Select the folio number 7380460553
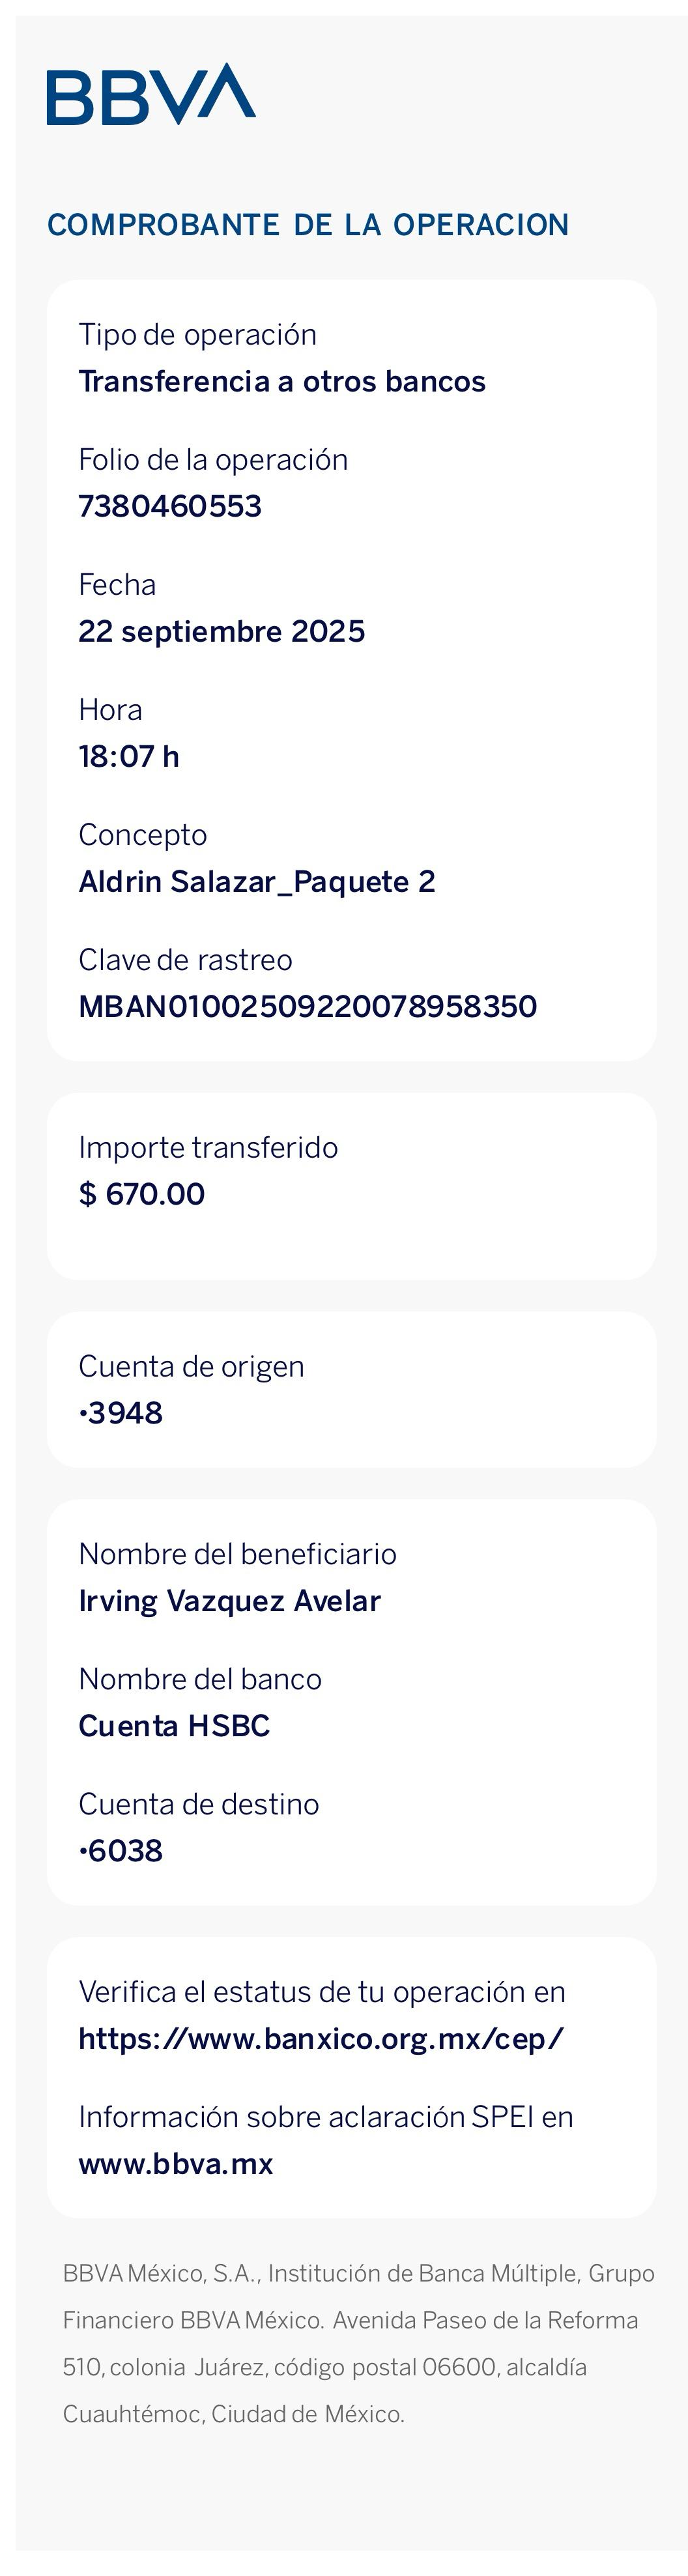The height and width of the screenshot is (2576, 688). (170, 506)
